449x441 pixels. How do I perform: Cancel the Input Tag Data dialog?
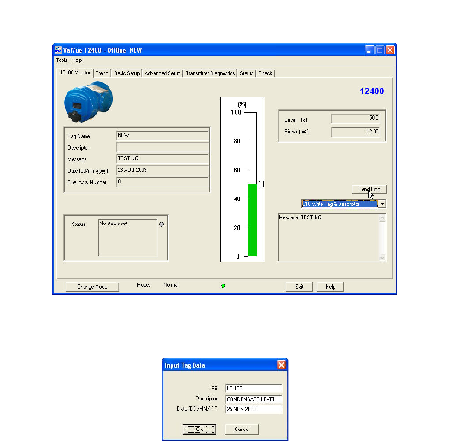pos(242,429)
